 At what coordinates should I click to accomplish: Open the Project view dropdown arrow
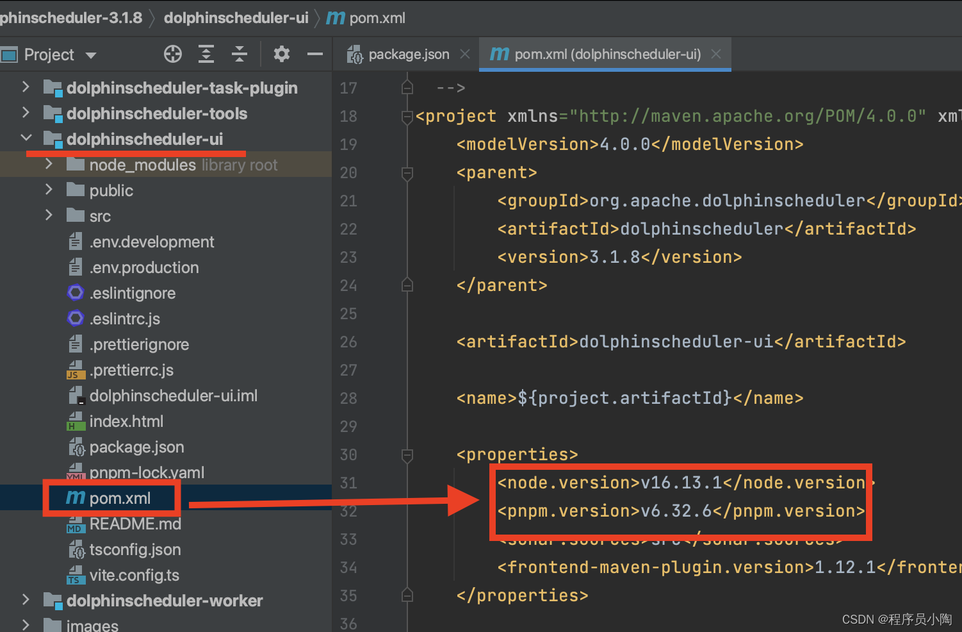click(91, 55)
